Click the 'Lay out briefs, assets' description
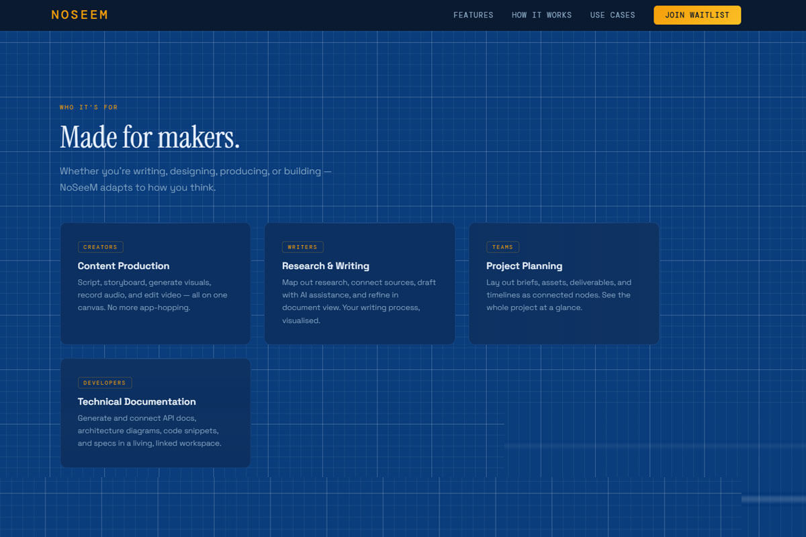This screenshot has height=537, width=806. (x=559, y=295)
